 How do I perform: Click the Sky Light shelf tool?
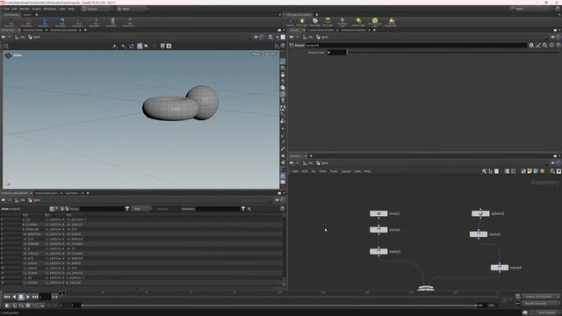tap(391, 22)
